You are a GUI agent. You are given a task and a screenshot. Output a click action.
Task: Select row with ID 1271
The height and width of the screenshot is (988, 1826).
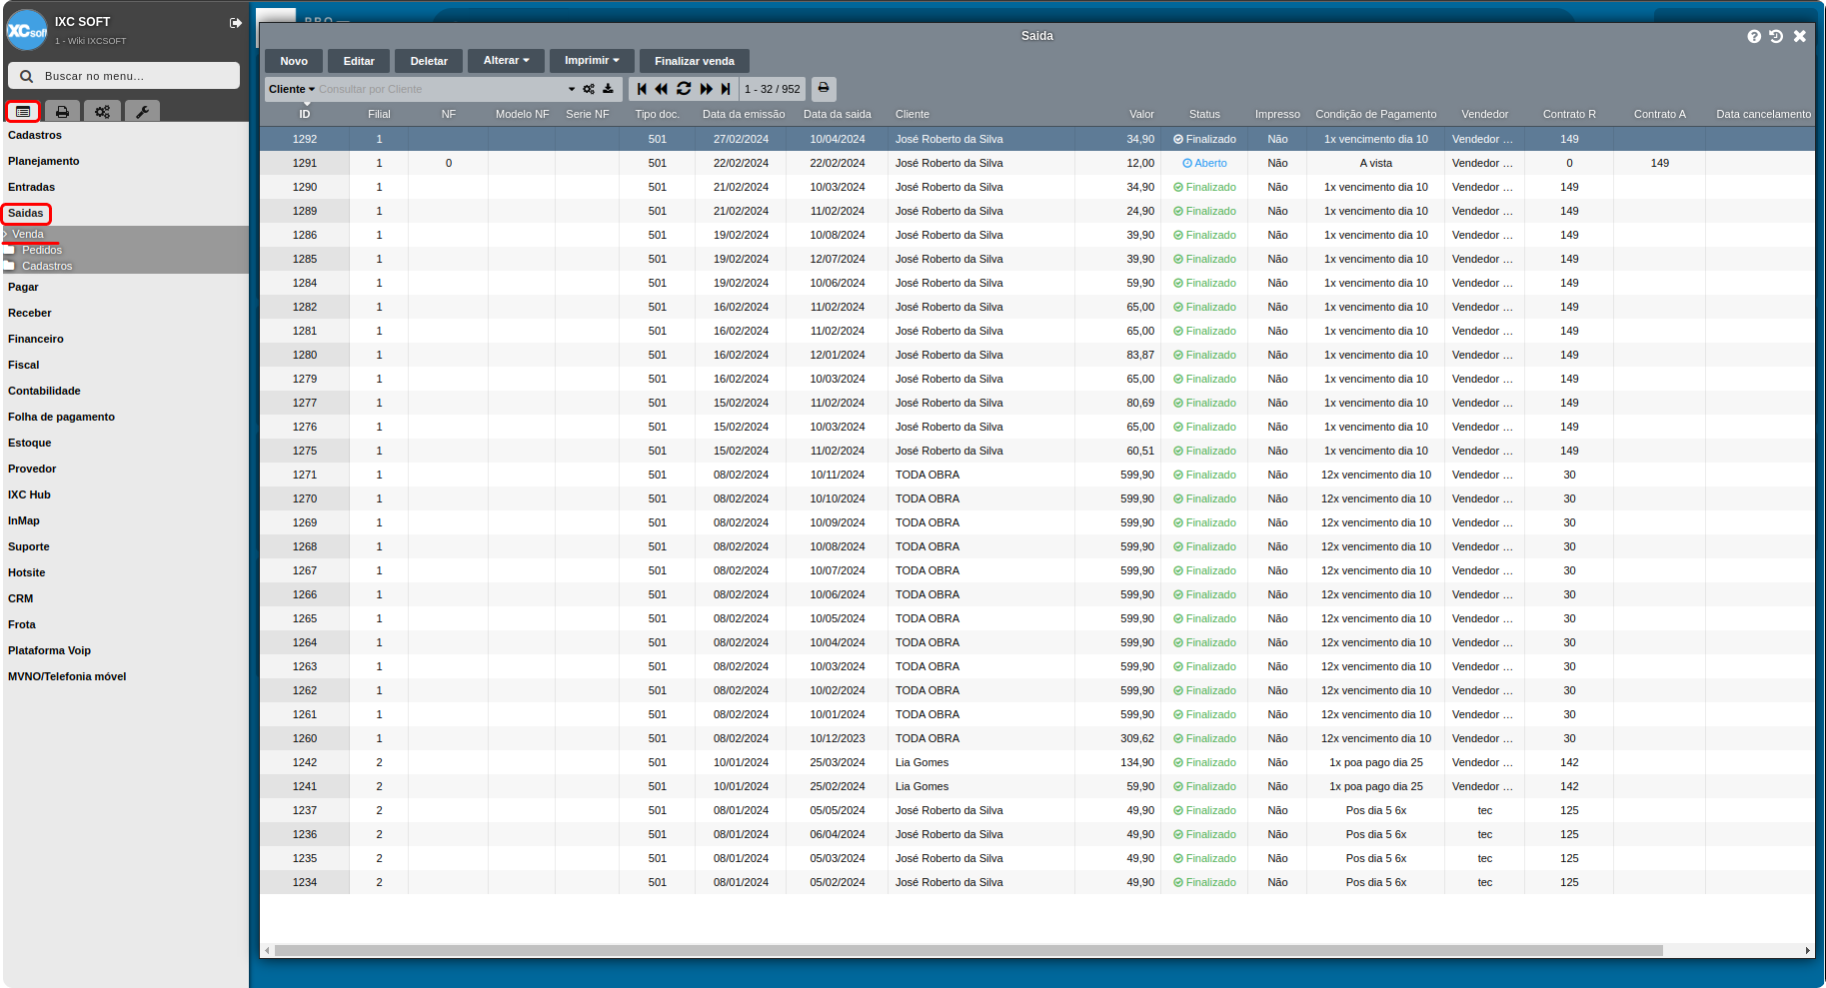pos(1037,475)
